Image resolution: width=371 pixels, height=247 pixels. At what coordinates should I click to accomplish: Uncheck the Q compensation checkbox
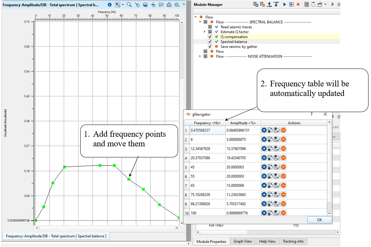[210, 37]
